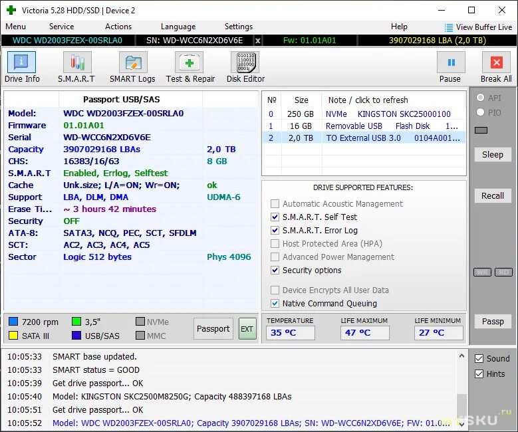Toggle Security options checkbox
The height and width of the screenshot is (432, 518).
coord(275,270)
